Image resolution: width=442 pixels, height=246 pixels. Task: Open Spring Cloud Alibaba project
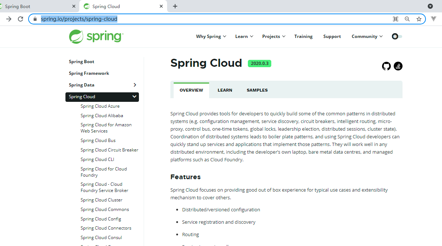click(102, 116)
